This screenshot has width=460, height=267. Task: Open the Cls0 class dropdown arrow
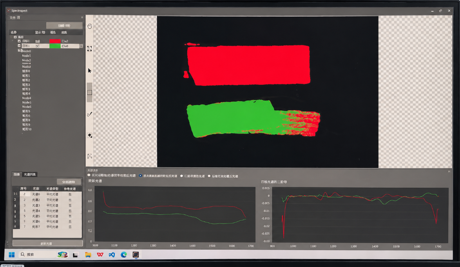coord(81,46)
